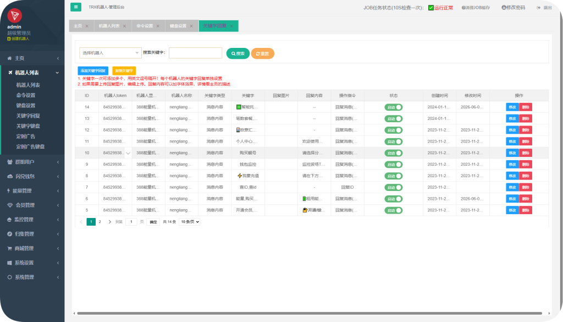The width and height of the screenshot is (563, 322).
Task: Click the TRON logo avatar
Action: click(x=15, y=15)
